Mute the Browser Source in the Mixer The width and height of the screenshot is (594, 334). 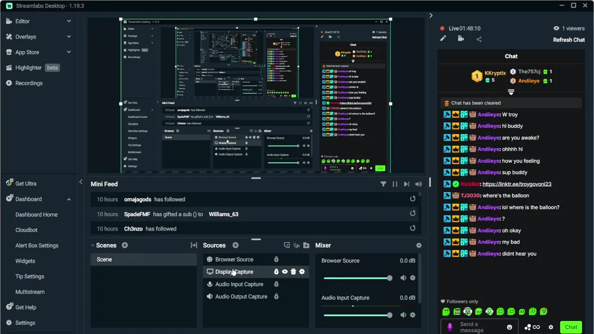pos(403,278)
